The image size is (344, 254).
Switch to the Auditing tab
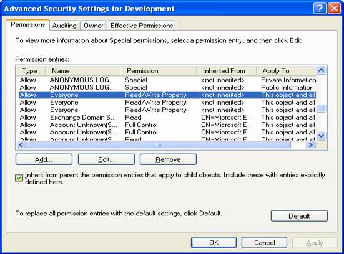(64, 26)
